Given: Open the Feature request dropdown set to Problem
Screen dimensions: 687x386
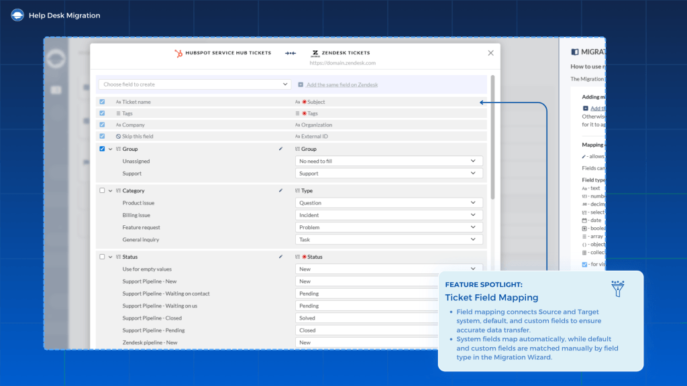Looking at the screenshot, I should (x=389, y=227).
